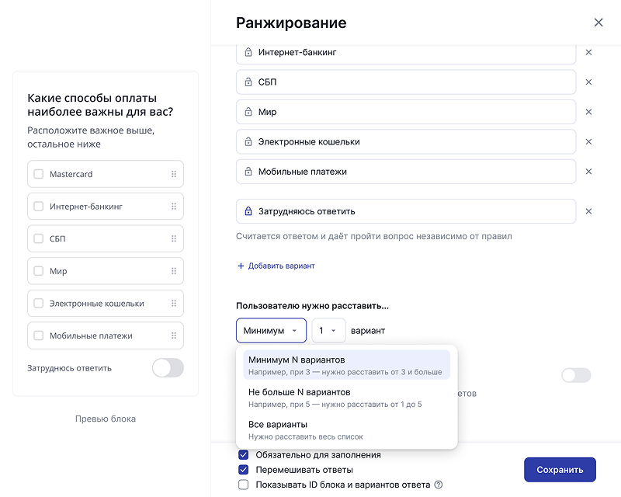Click the drag handle next to СБП in preview
The height and width of the screenshot is (497, 621).
click(x=175, y=238)
